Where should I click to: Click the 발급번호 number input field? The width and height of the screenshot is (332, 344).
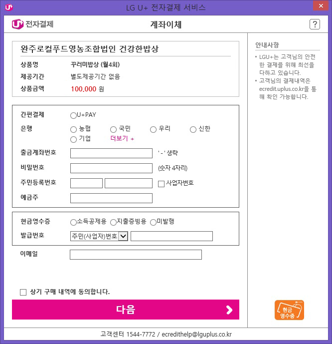tap(171, 236)
